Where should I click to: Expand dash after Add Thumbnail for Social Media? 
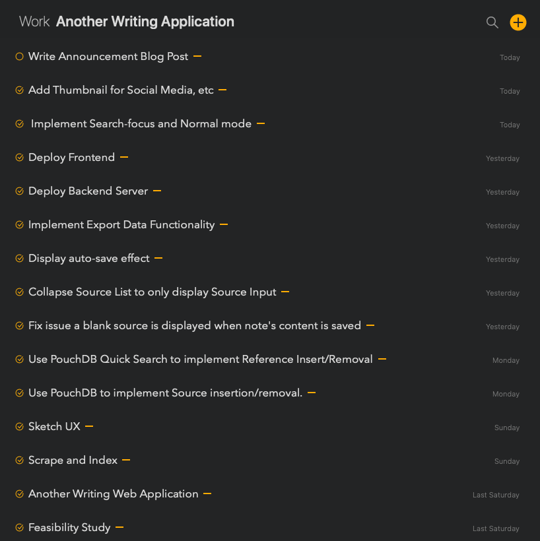click(x=222, y=90)
